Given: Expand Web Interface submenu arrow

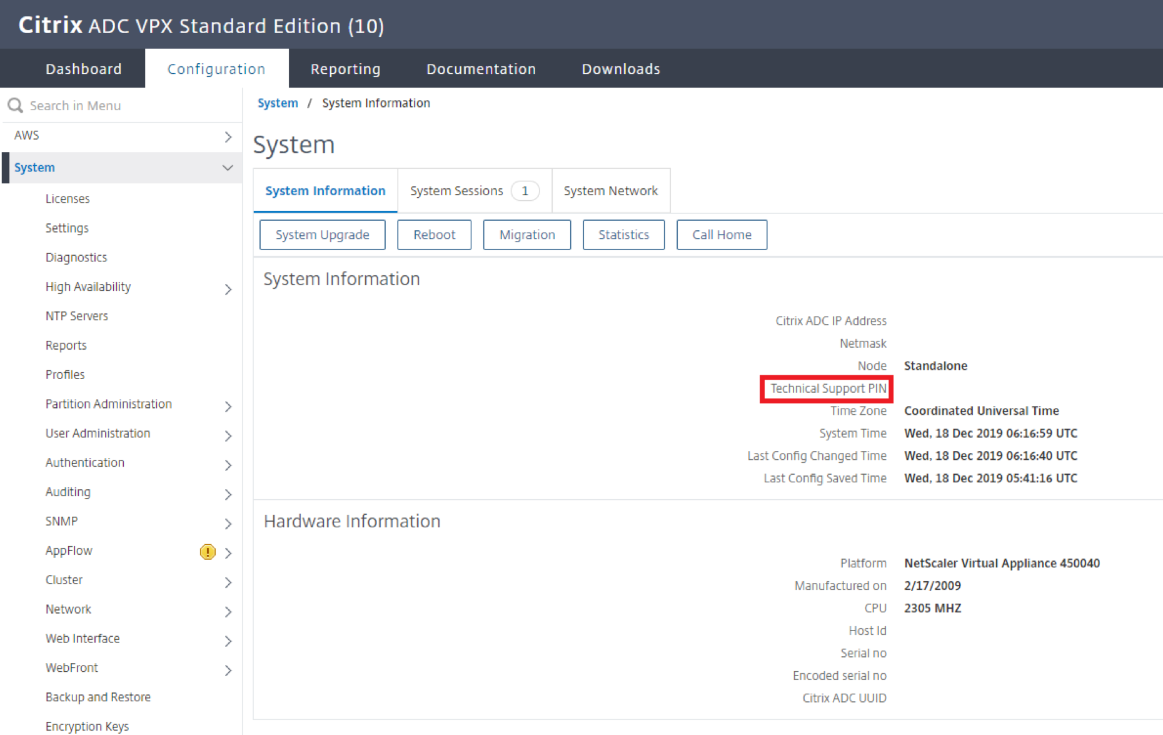Looking at the screenshot, I should (x=228, y=641).
